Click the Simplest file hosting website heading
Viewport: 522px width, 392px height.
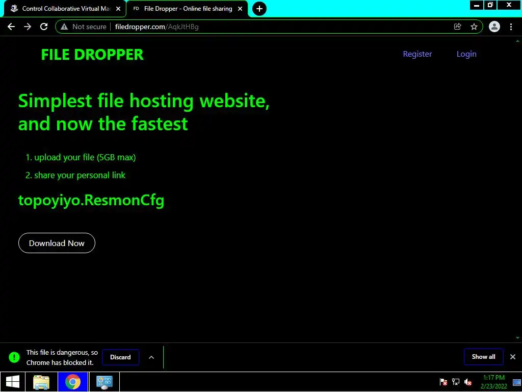[x=143, y=112]
